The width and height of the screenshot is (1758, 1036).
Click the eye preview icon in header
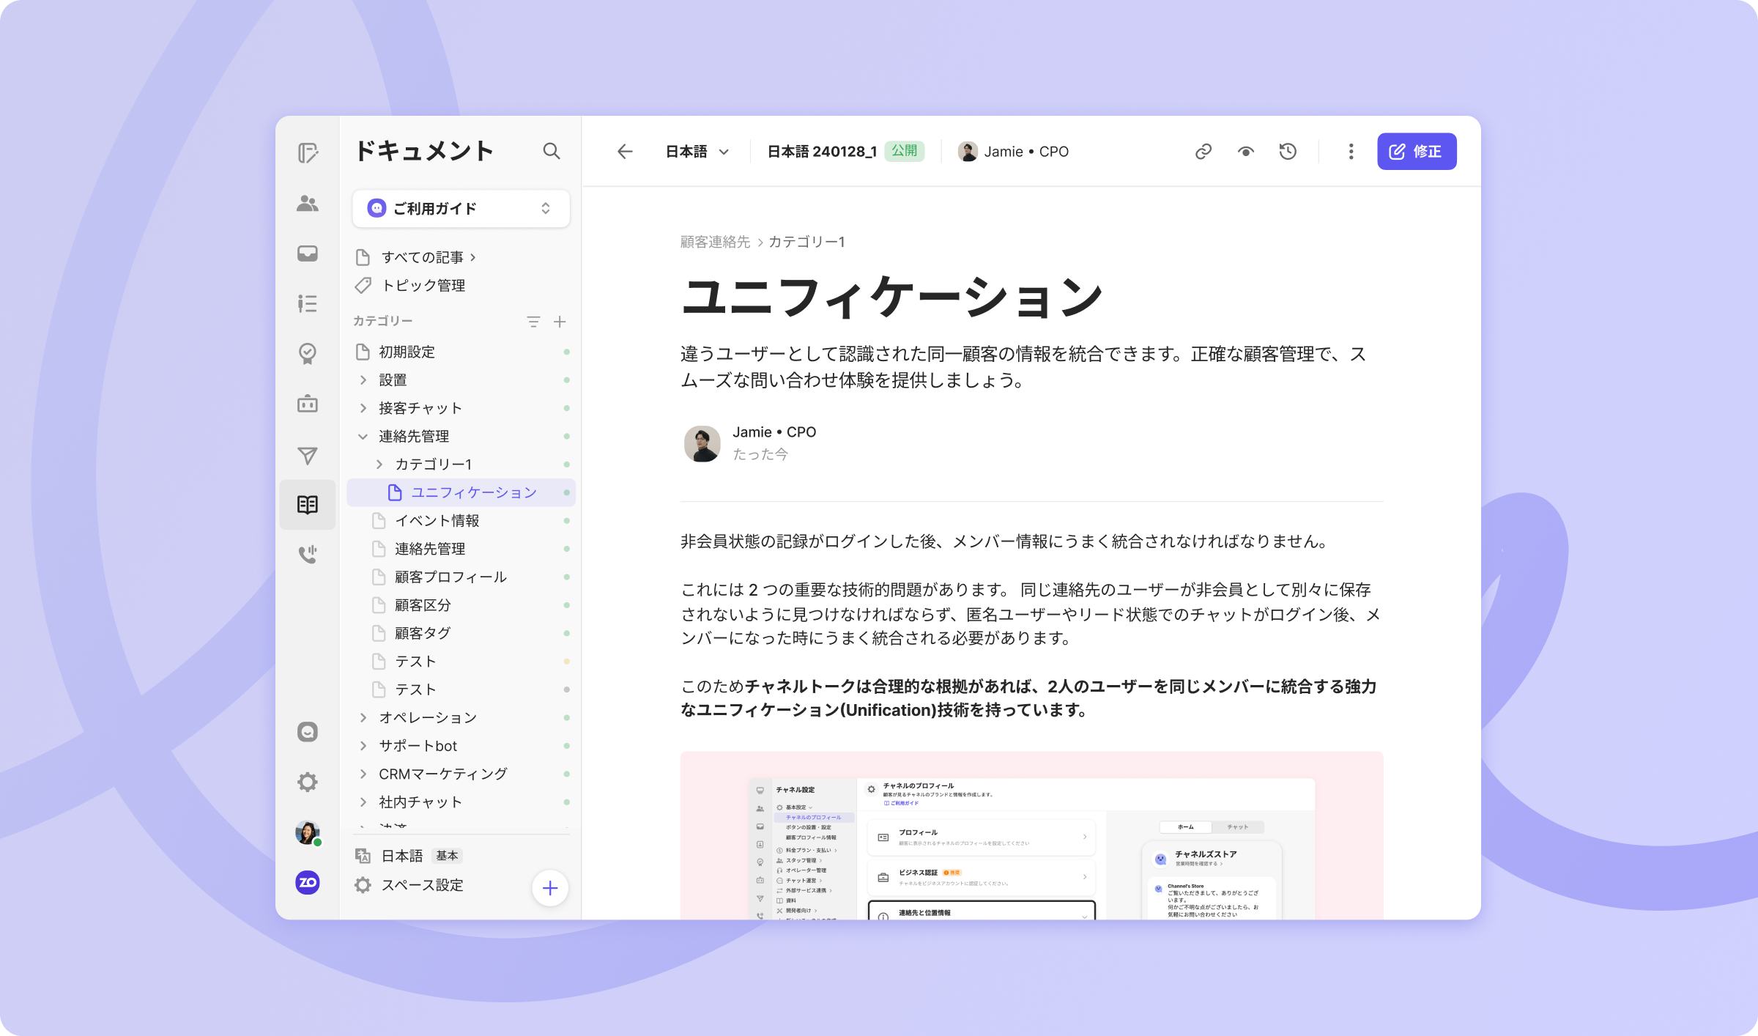(1245, 152)
